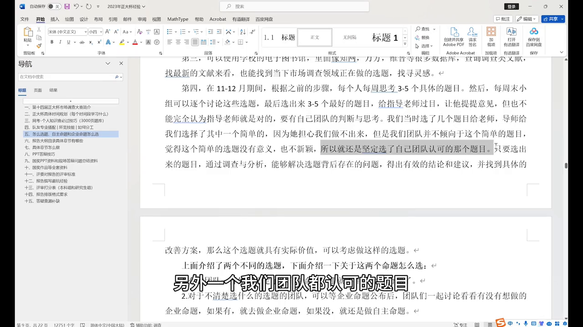Switch to the References (引用) tab

point(113,19)
